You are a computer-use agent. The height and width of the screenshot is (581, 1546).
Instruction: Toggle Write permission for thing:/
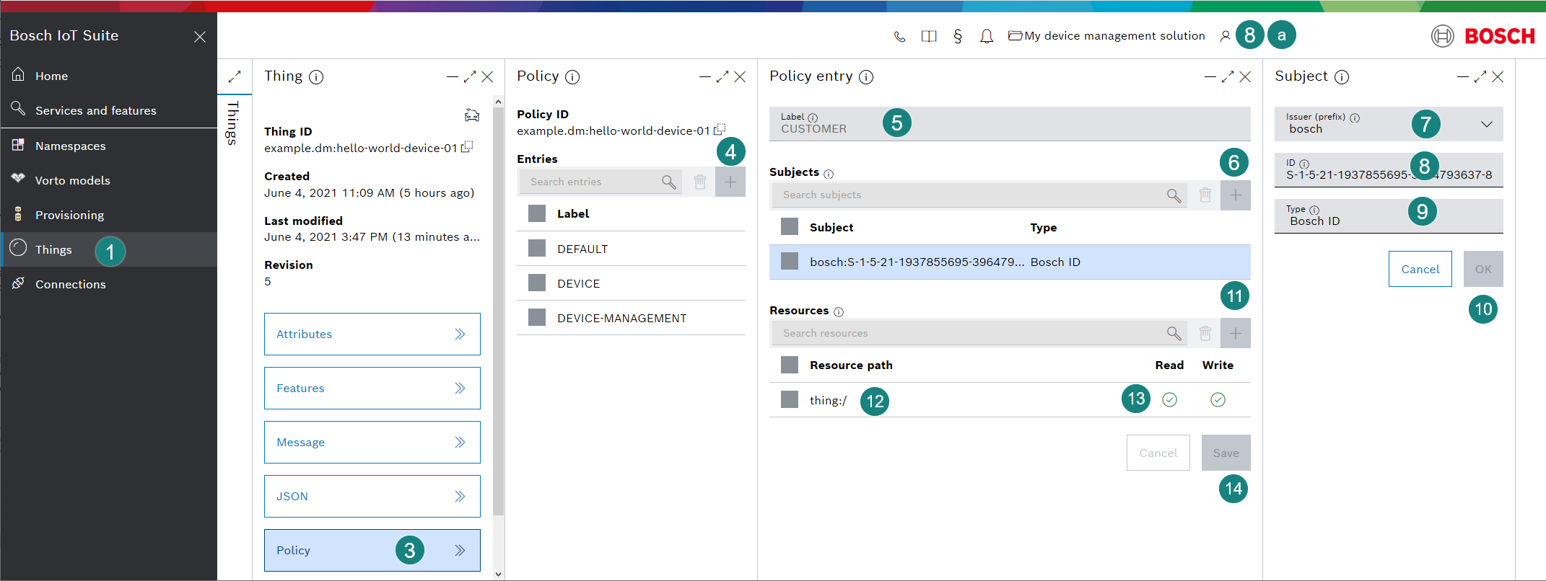1218,399
